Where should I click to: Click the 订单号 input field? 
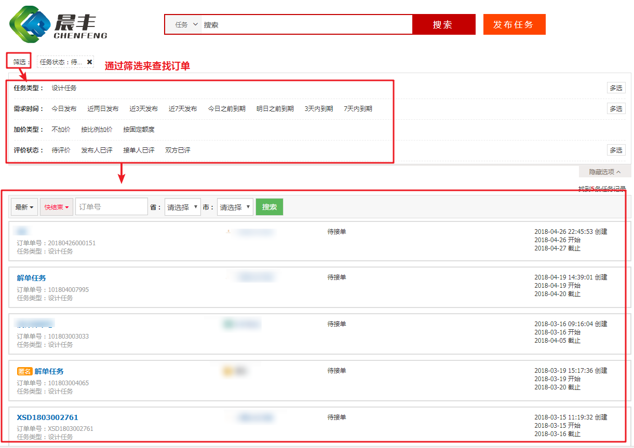112,207
